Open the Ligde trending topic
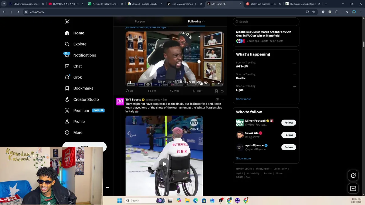The image size is (365, 205). 240,90
